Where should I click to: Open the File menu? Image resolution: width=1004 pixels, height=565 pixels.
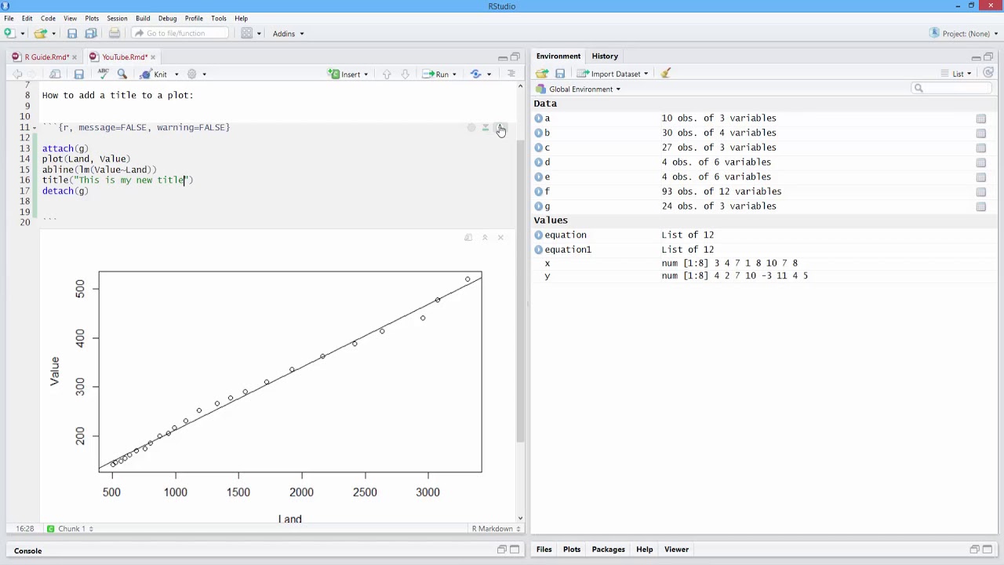9,18
